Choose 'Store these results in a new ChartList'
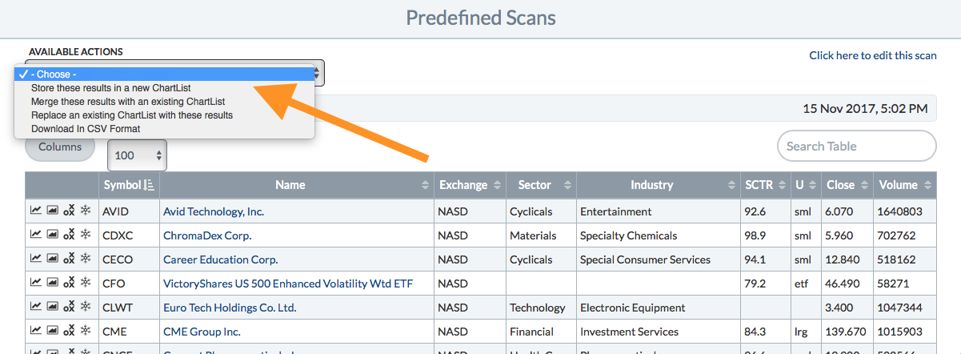Screen dimensions: 961x354 [110, 88]
